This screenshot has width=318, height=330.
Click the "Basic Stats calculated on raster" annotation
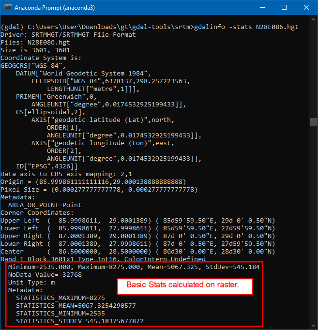point(189,285)
